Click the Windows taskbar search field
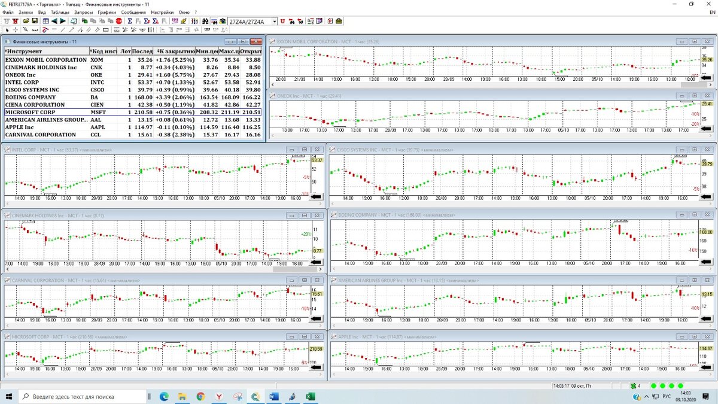The image size is (718, 404). point(83,396)
